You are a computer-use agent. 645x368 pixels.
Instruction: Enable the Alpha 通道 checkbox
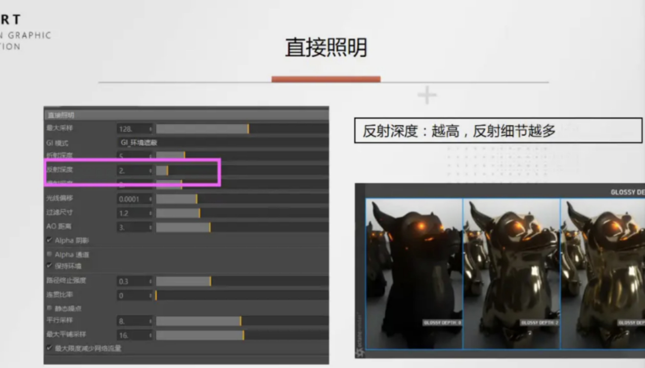(x=49, y=254)
